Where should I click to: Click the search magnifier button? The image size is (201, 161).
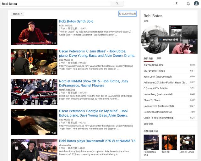[117, 4]
